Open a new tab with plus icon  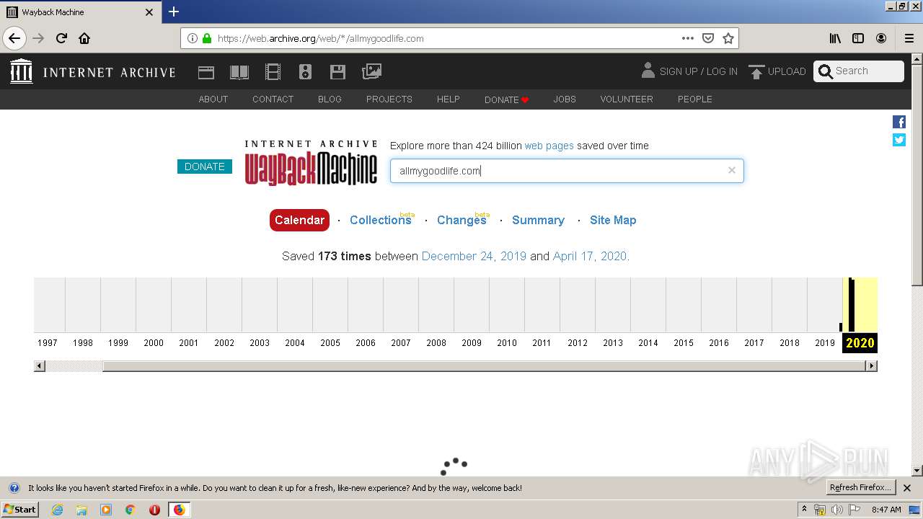point(174,12)
